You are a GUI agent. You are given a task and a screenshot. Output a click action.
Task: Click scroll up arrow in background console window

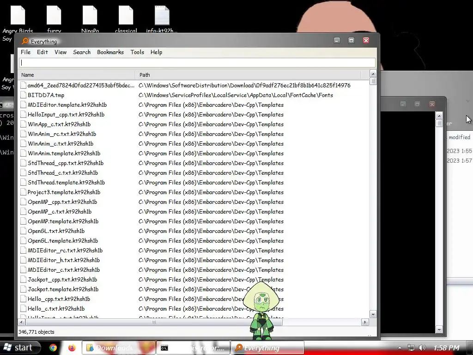point(439,116)
